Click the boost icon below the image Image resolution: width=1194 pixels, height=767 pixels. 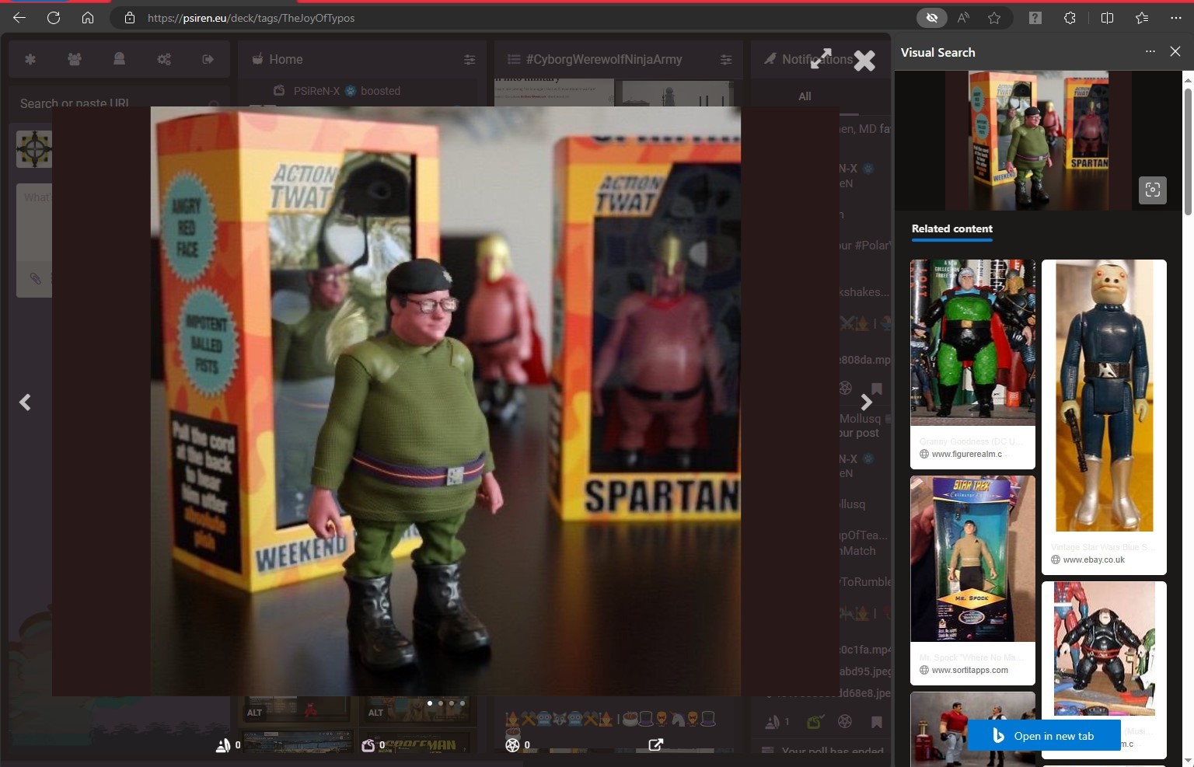pos(368,744)
